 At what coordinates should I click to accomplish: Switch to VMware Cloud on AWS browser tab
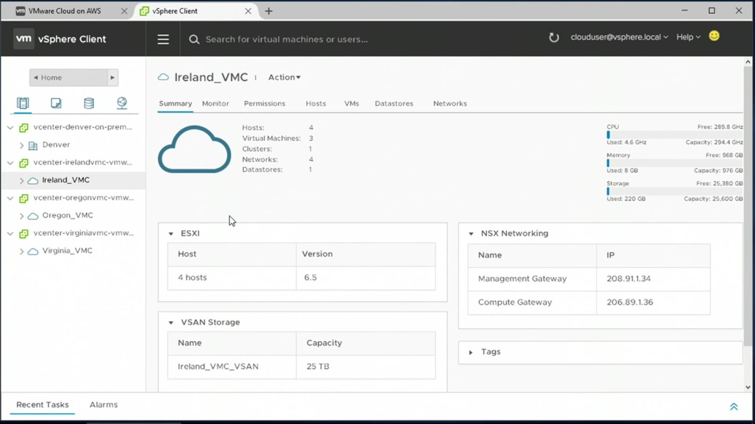pyautogui.click(x=65, y=11)
